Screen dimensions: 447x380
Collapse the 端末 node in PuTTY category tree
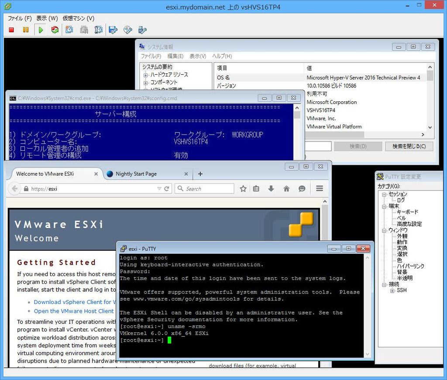point(384,206)
